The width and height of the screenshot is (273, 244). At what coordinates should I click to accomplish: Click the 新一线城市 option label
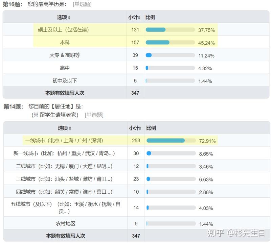[64, 153]
